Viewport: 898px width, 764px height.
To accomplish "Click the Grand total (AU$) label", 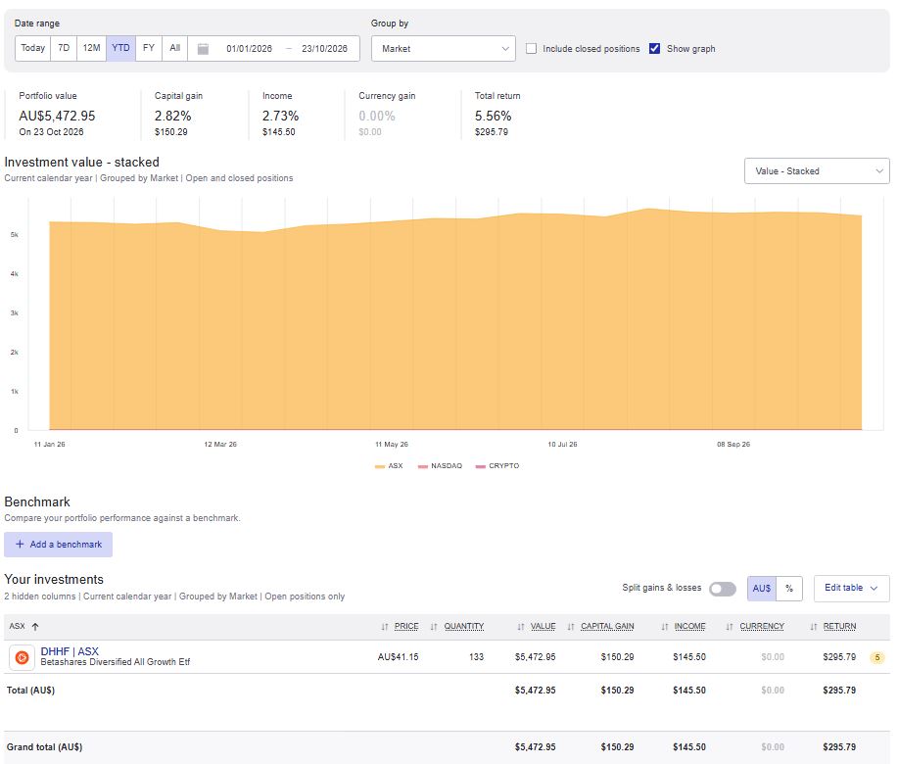I will [x=45, y=747].
